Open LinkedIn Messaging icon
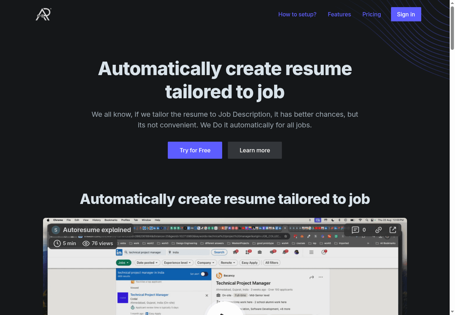 pos(272,252)
